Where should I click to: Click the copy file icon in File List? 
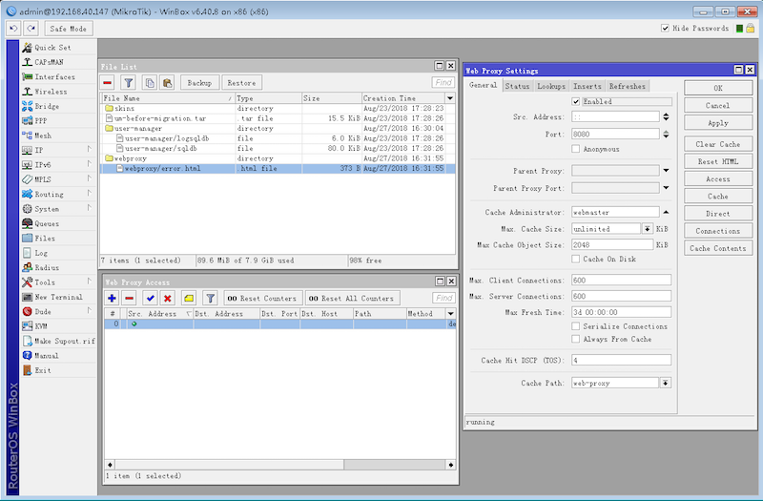click(x=150, y=83)
